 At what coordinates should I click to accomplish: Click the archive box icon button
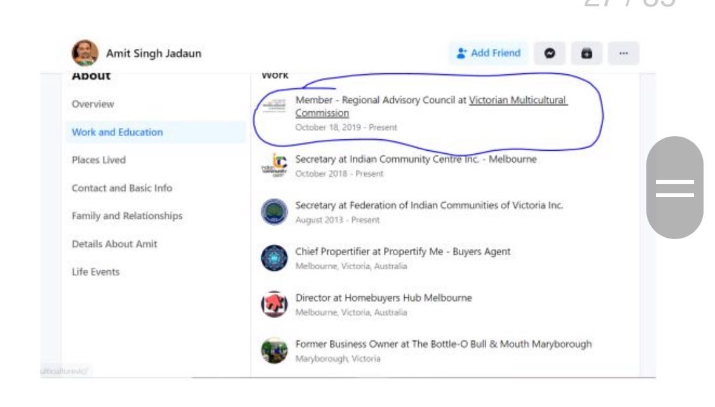tap(587, 53)
